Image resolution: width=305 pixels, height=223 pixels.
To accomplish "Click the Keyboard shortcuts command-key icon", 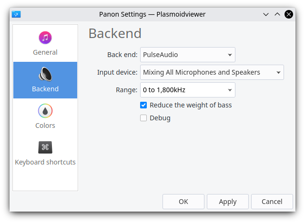I will click(45, 147).
